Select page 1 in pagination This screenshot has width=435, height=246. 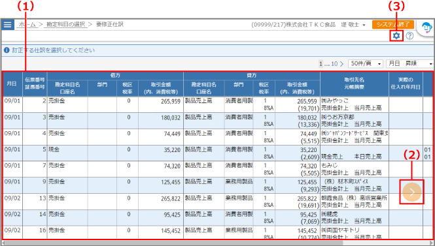[321, 64]
